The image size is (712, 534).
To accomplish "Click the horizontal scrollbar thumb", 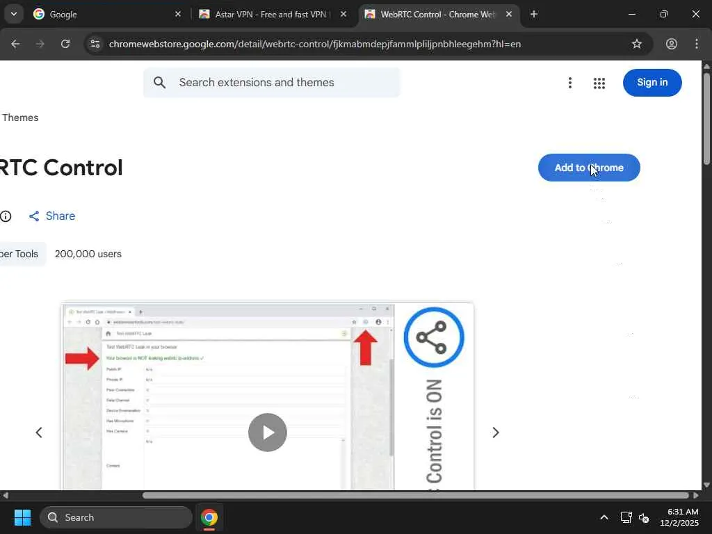I will point(416,495).
